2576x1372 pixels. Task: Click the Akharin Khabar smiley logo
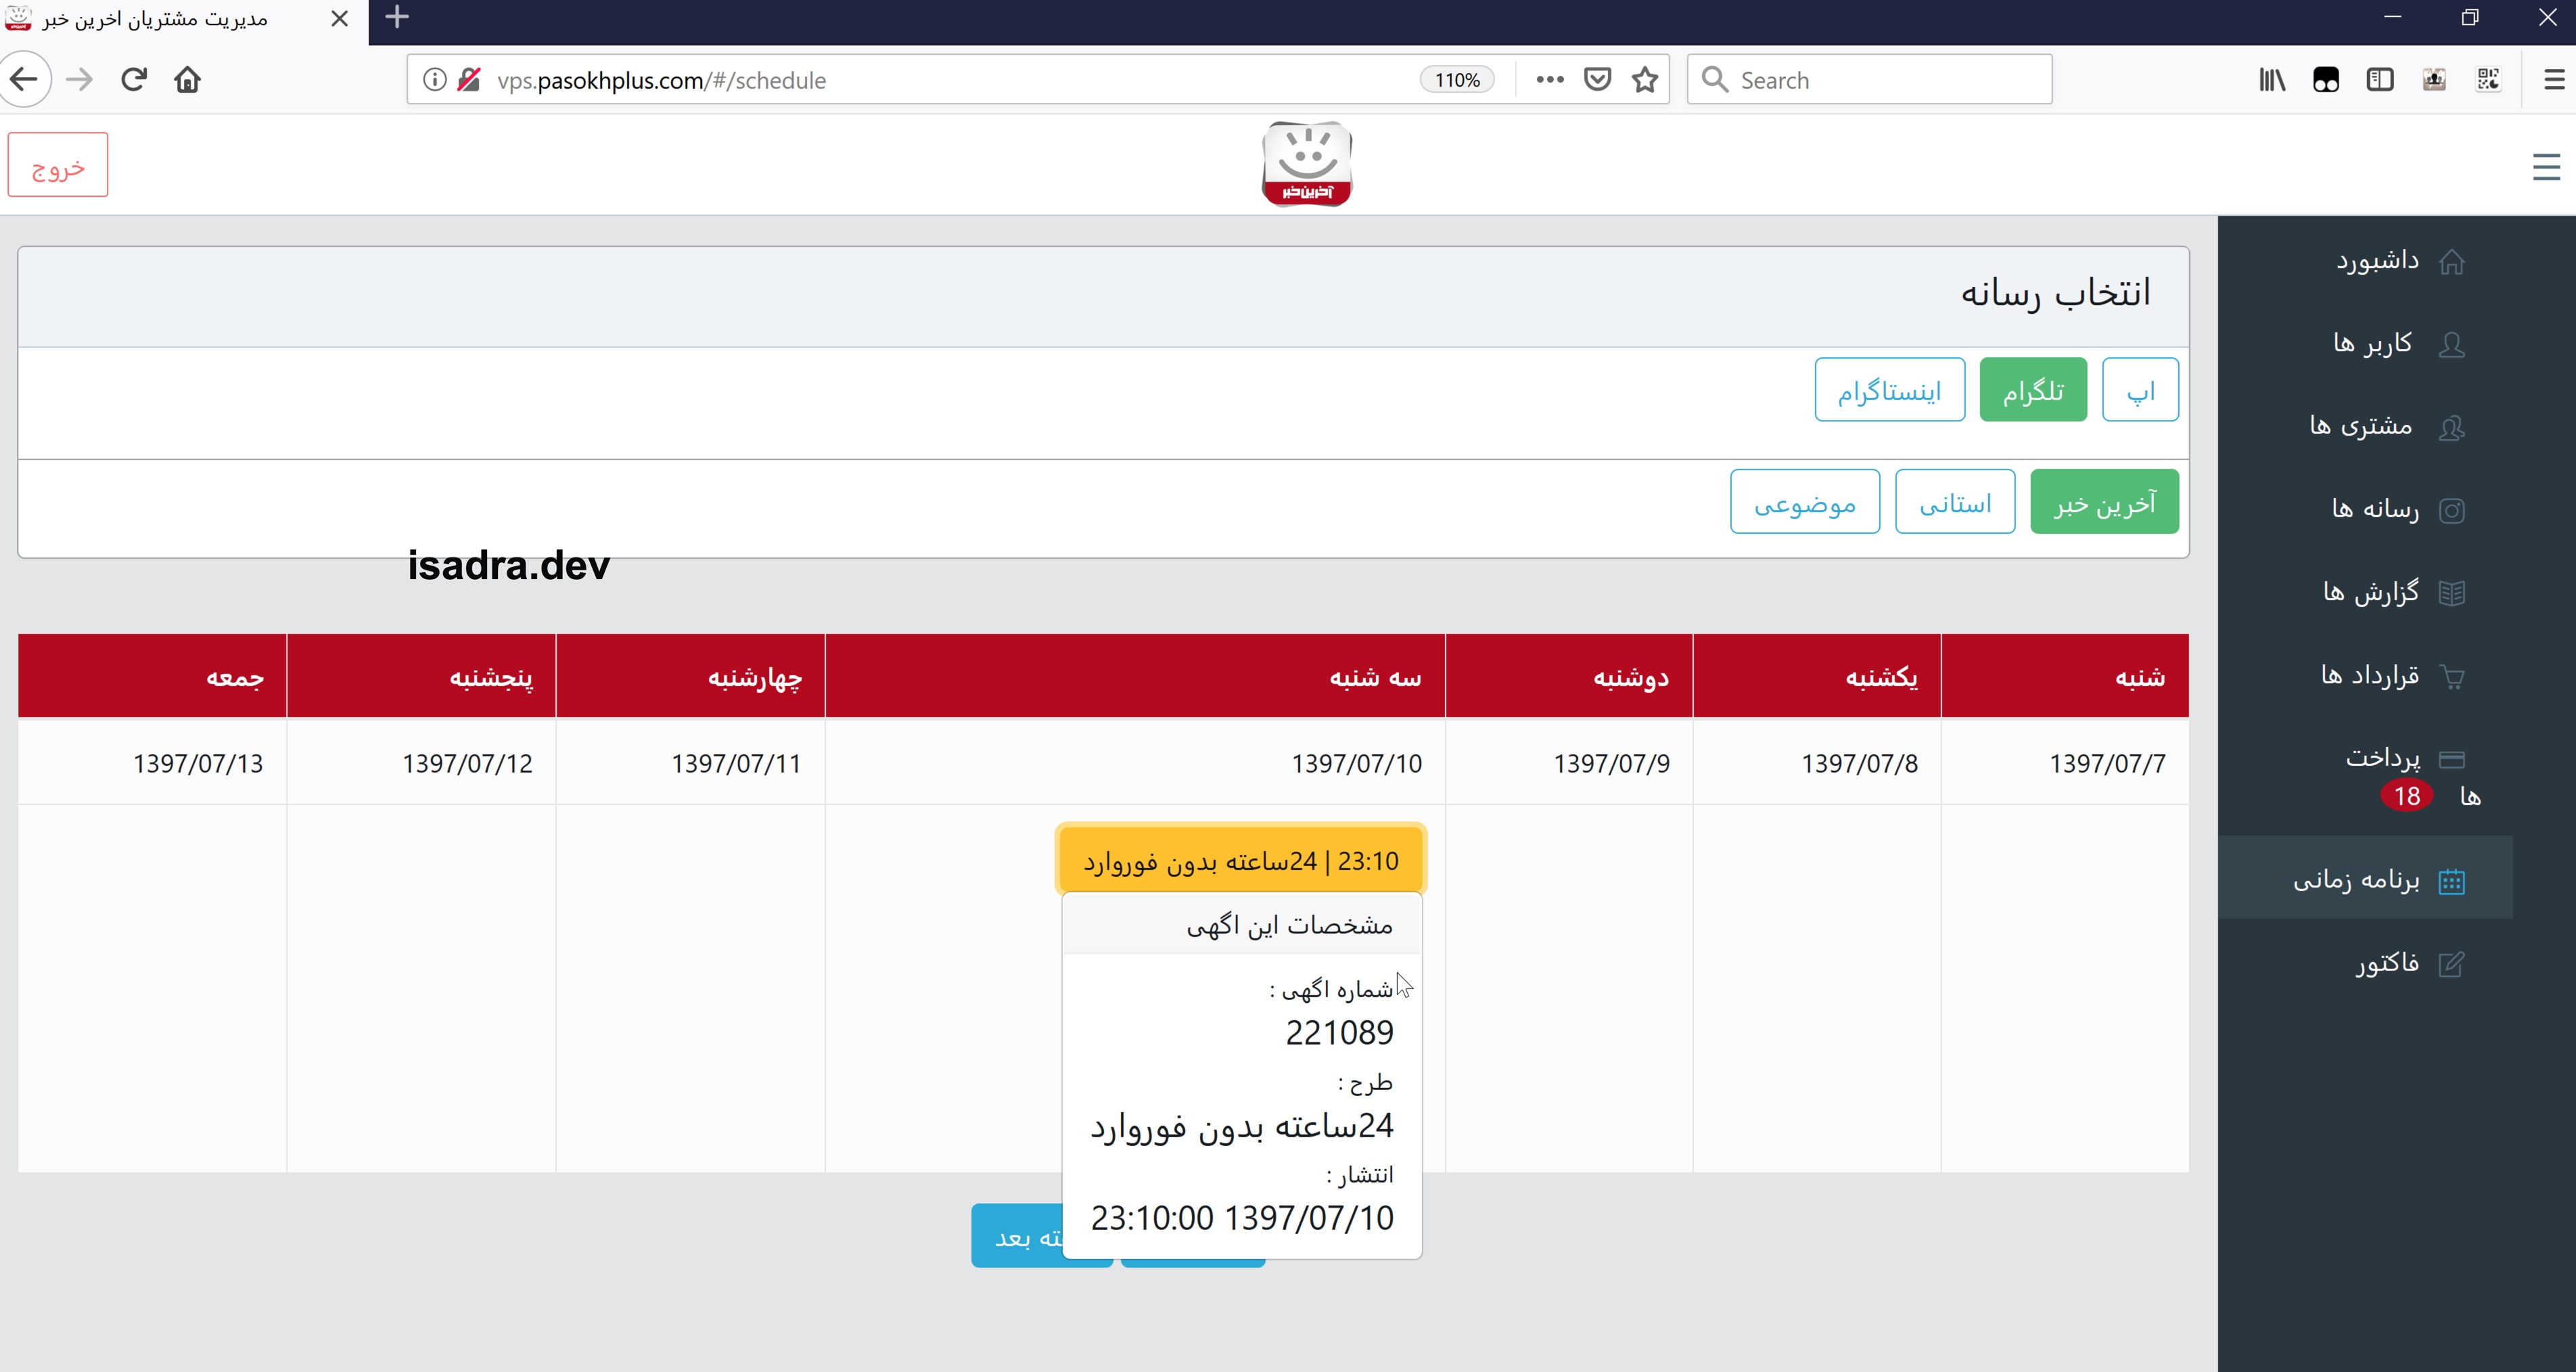pyautogui.click(x=1307, y=164)
